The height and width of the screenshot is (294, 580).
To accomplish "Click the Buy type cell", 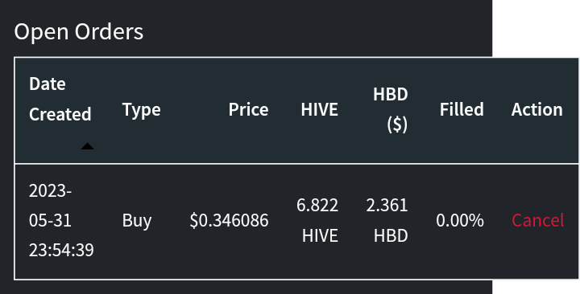I will [x=137, y=221].
